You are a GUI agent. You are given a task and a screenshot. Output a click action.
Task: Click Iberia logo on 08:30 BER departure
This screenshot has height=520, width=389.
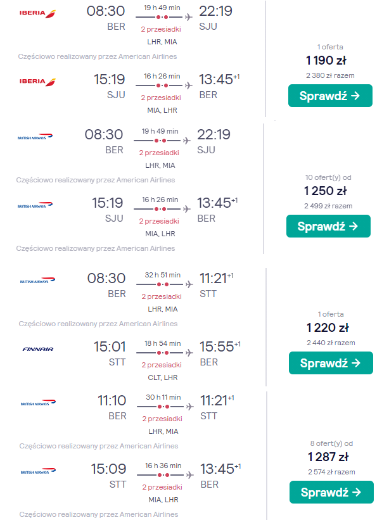[37, 13]
